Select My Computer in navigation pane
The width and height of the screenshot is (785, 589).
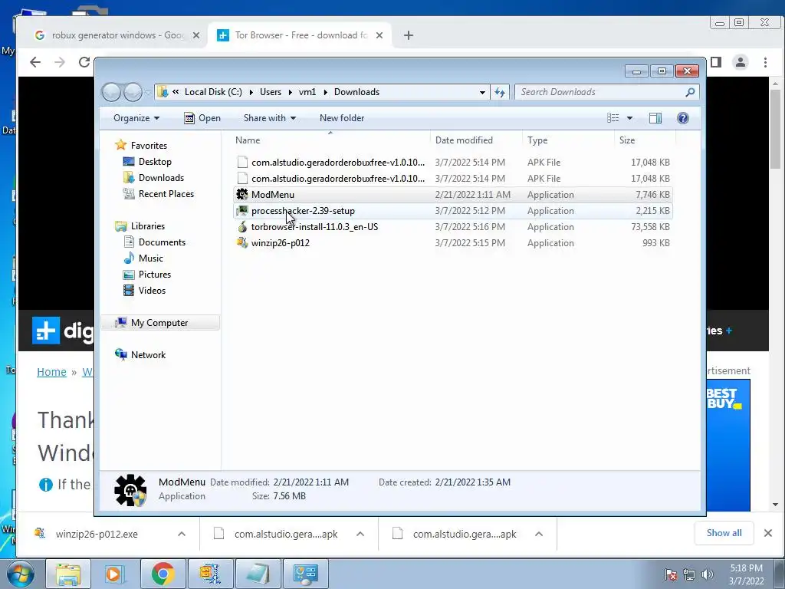coord(160,323)
